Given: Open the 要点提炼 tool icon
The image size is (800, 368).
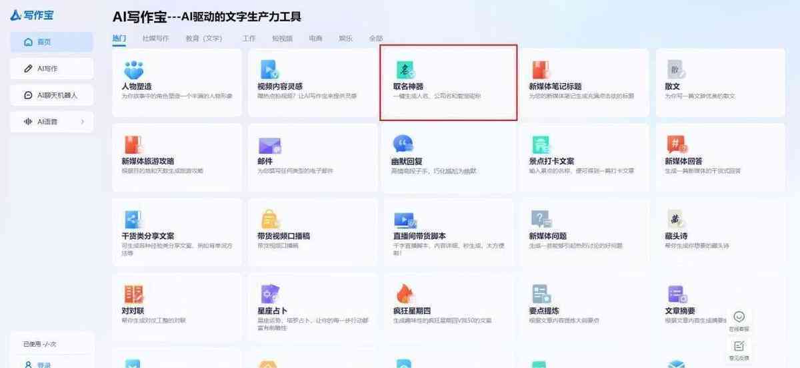Looking at the screenshot, I should click(541, 294).
